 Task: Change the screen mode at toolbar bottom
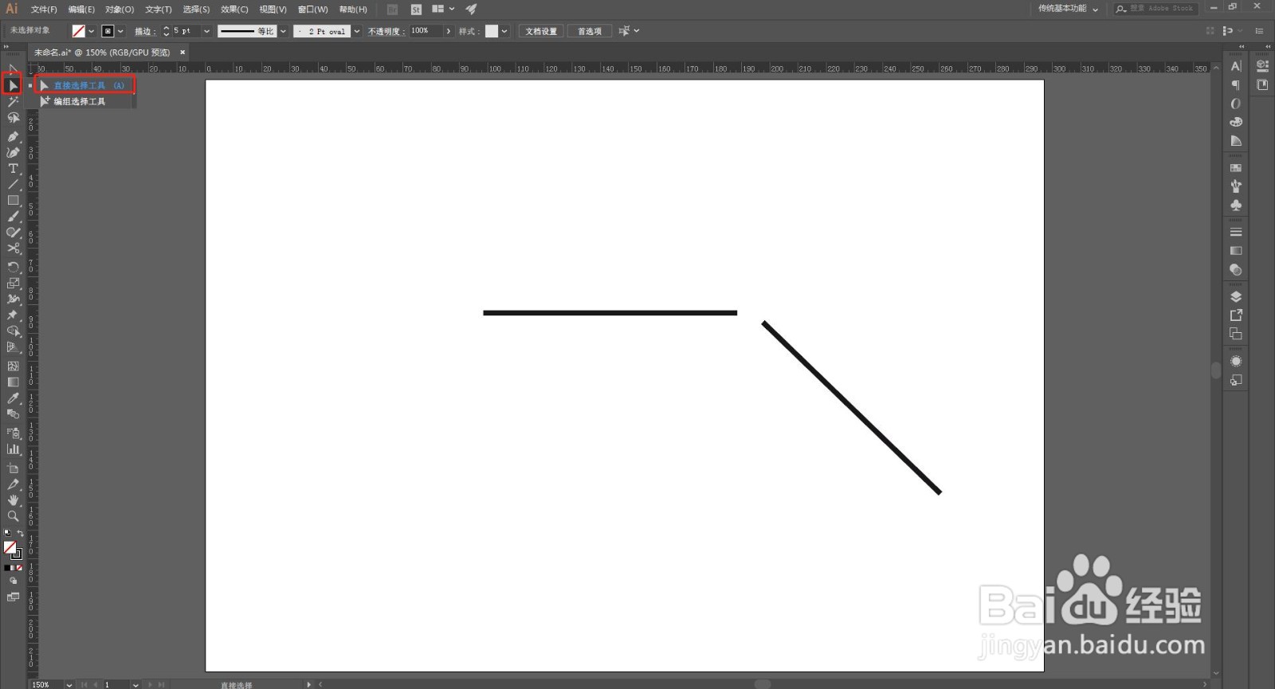[x=13, y=597]
